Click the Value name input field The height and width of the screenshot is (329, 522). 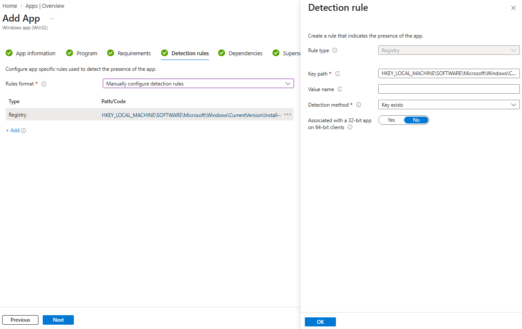tap(449, 89)
